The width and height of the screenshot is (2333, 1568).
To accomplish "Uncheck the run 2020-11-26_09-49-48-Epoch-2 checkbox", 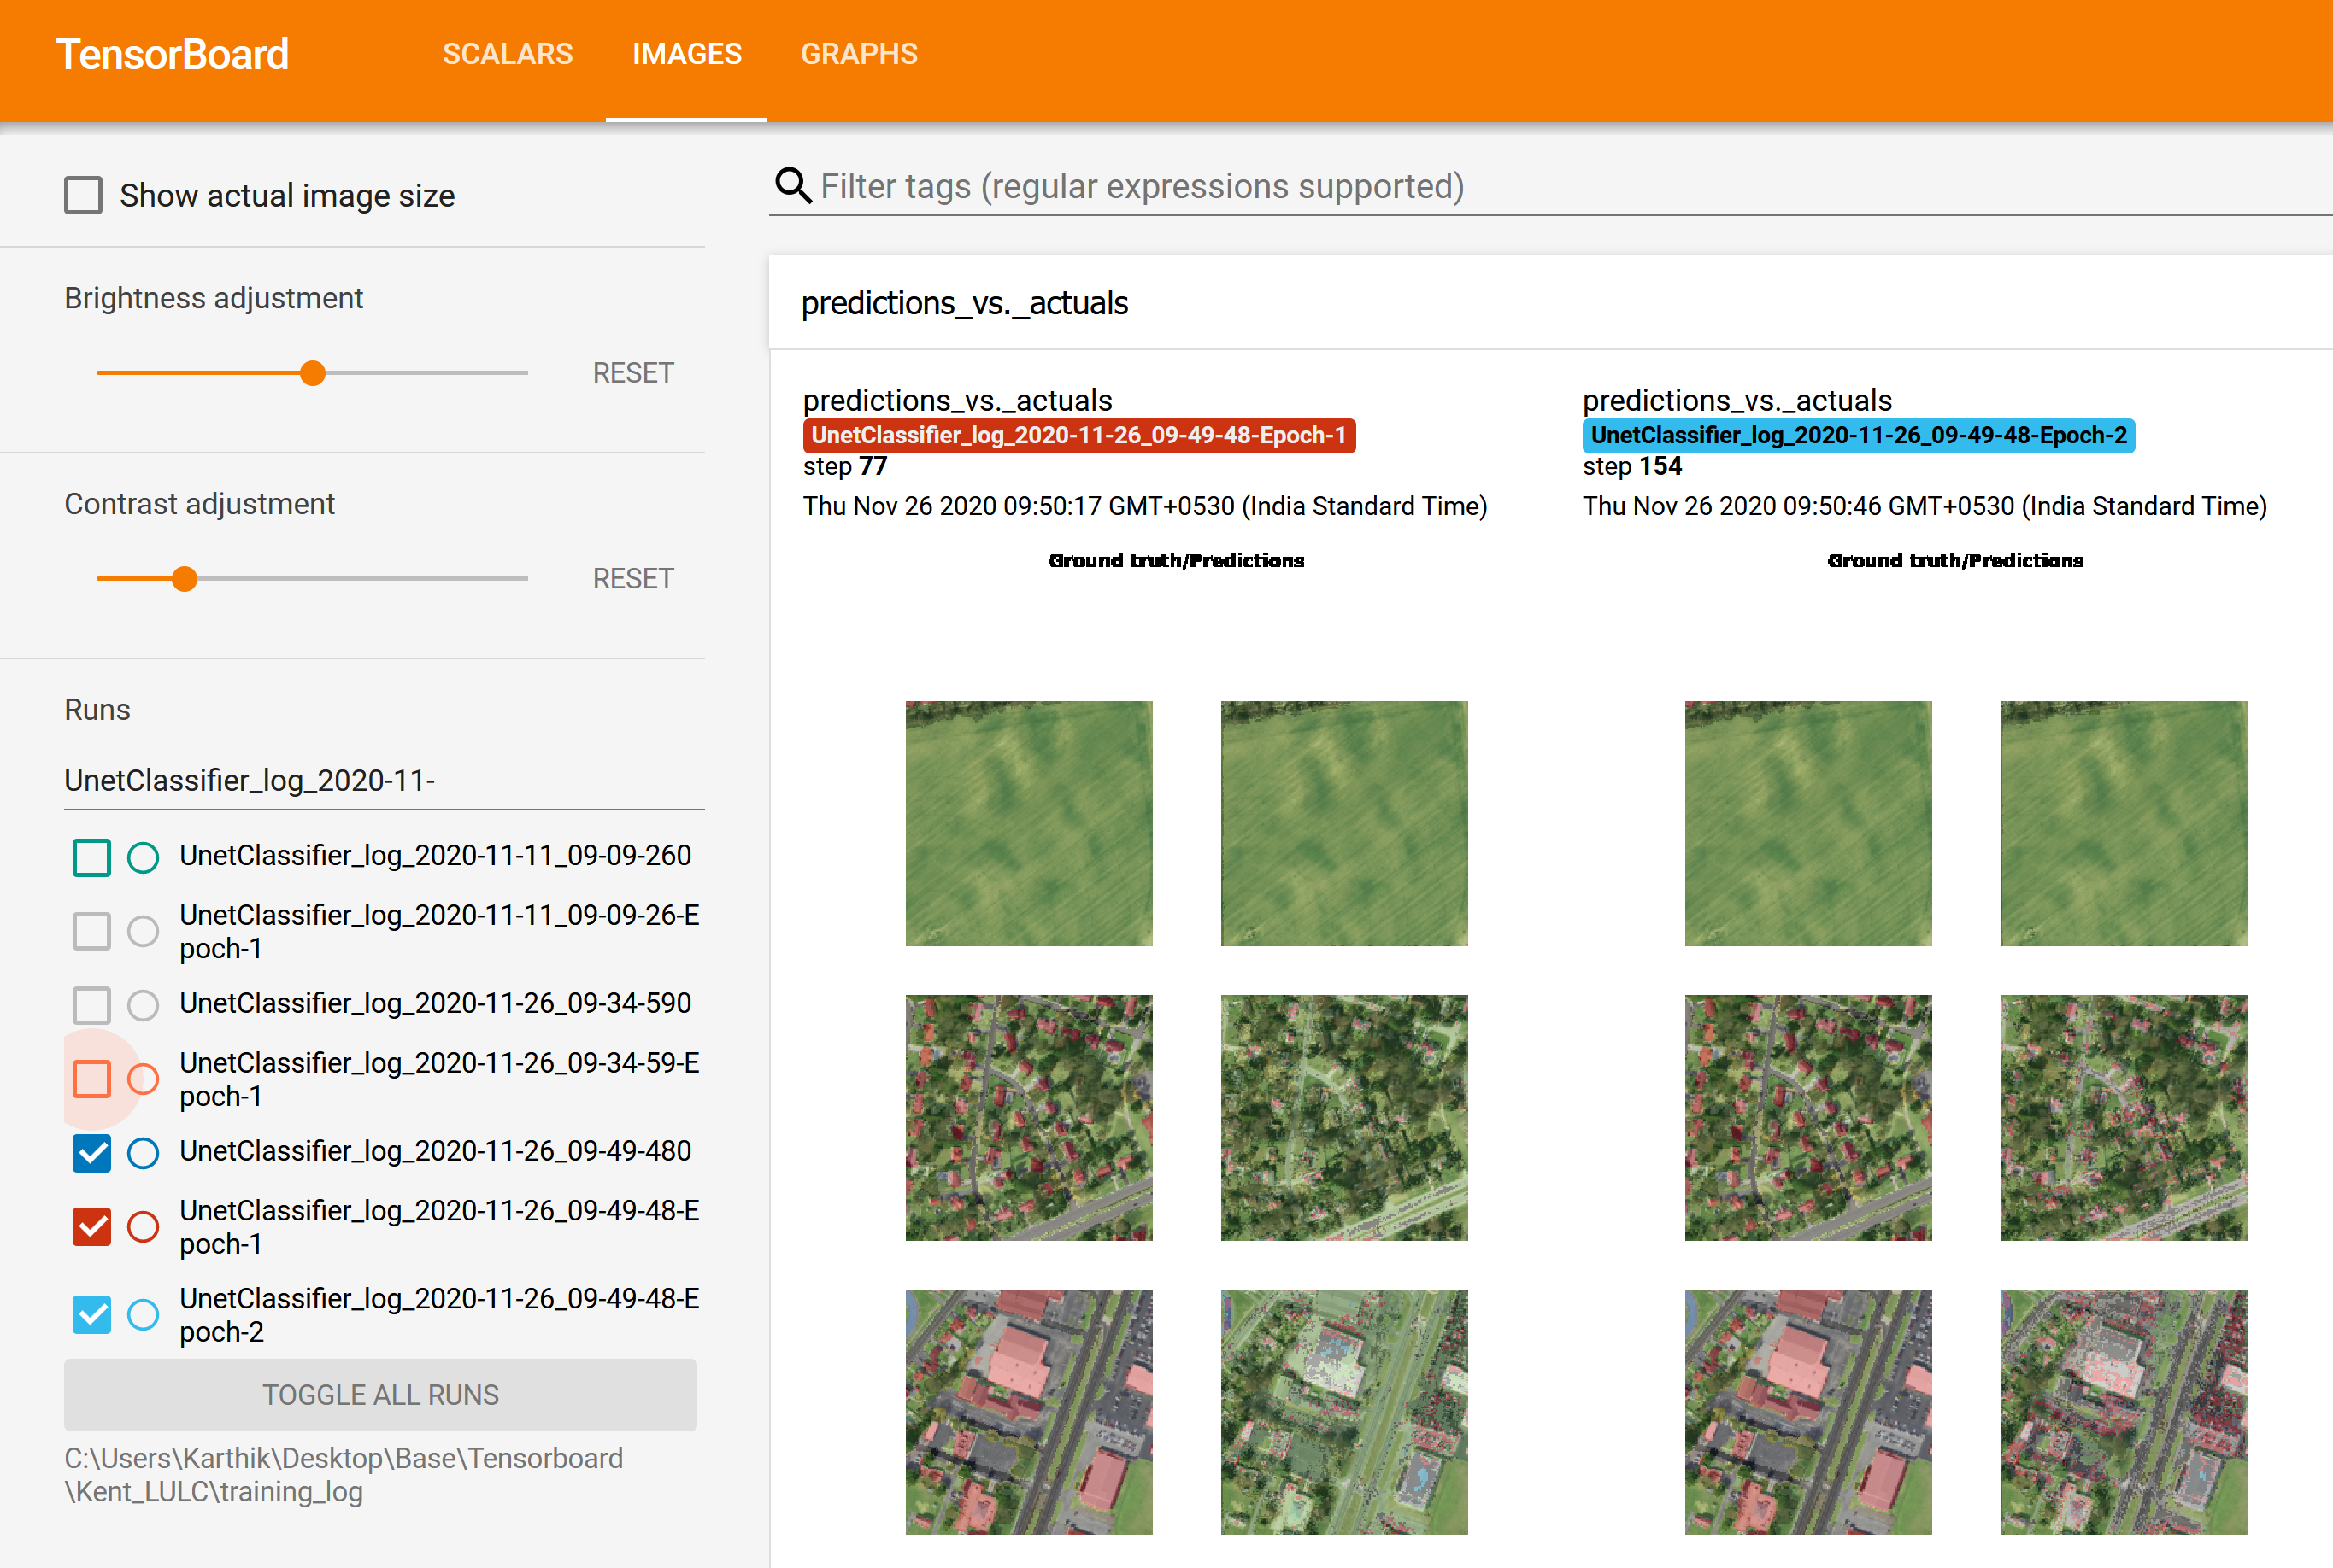I will [x=92, y=1315].
